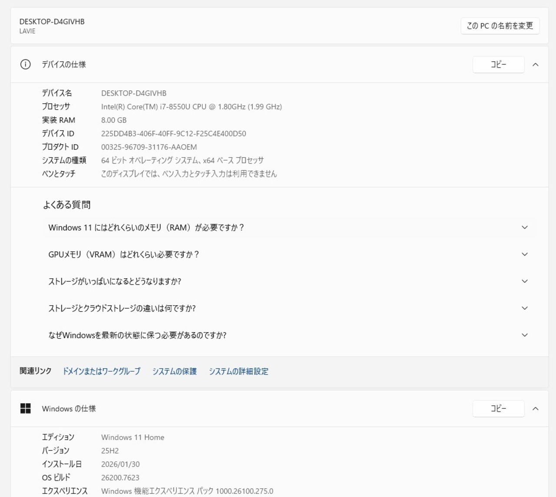Click the product ID 00325-96709-31176-AAOEM
Image resolution: width=556 pixels, height=497 pixels.
click(149, 147)
